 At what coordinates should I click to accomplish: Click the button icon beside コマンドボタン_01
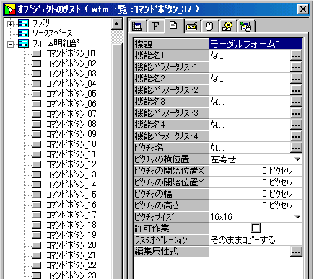tap(36, 53)
